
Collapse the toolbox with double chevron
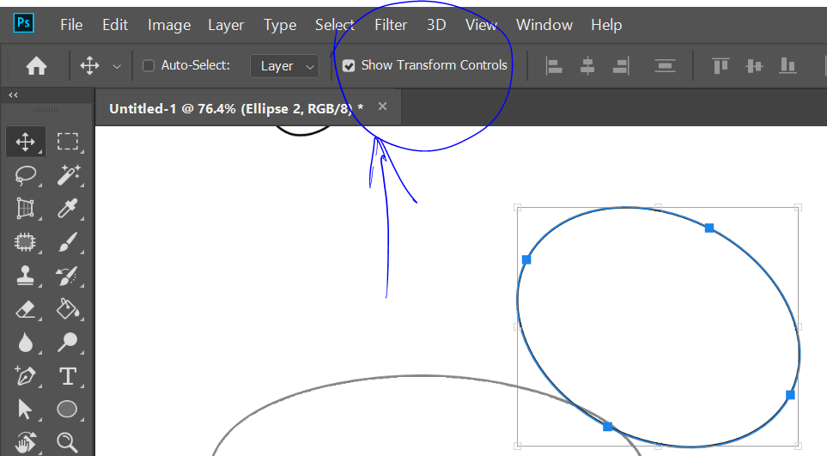click(13, 94)
